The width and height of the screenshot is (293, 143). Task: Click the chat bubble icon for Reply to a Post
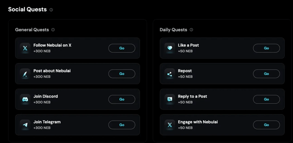[170, 99]
